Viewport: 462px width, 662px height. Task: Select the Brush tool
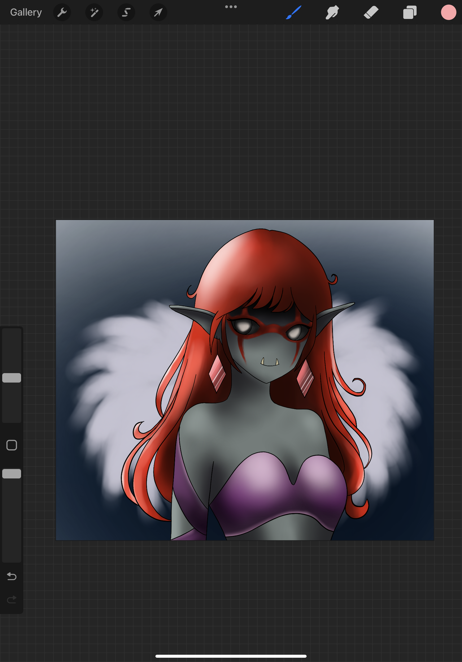[293, 12]
